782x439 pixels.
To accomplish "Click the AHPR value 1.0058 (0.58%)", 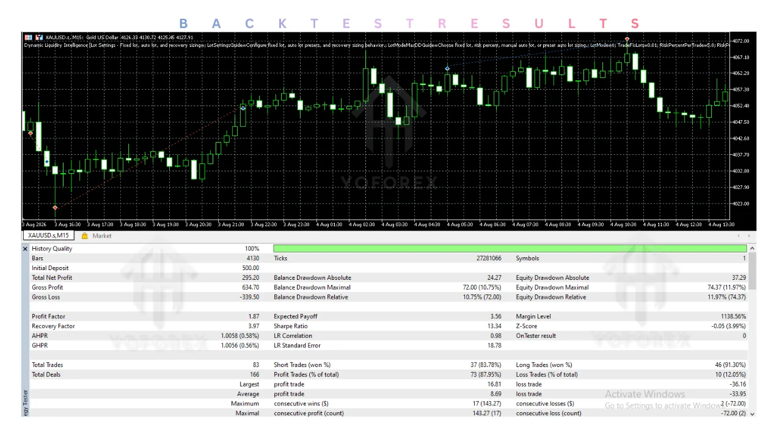I will tap(240, 336).
